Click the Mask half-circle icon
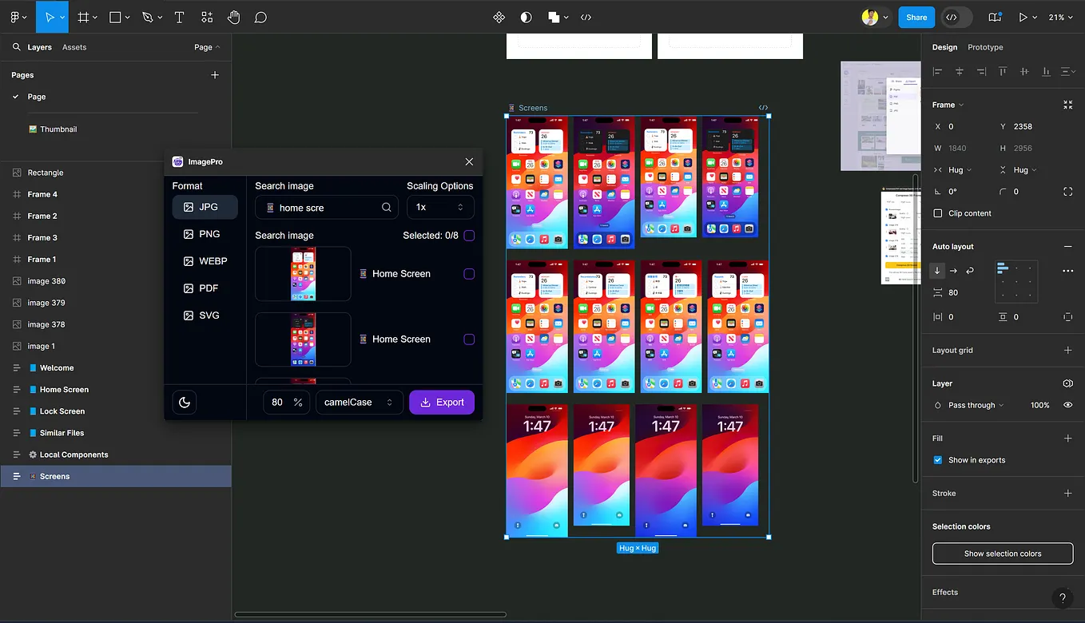This screenshot has width=1085, height=623. [526, 17]
